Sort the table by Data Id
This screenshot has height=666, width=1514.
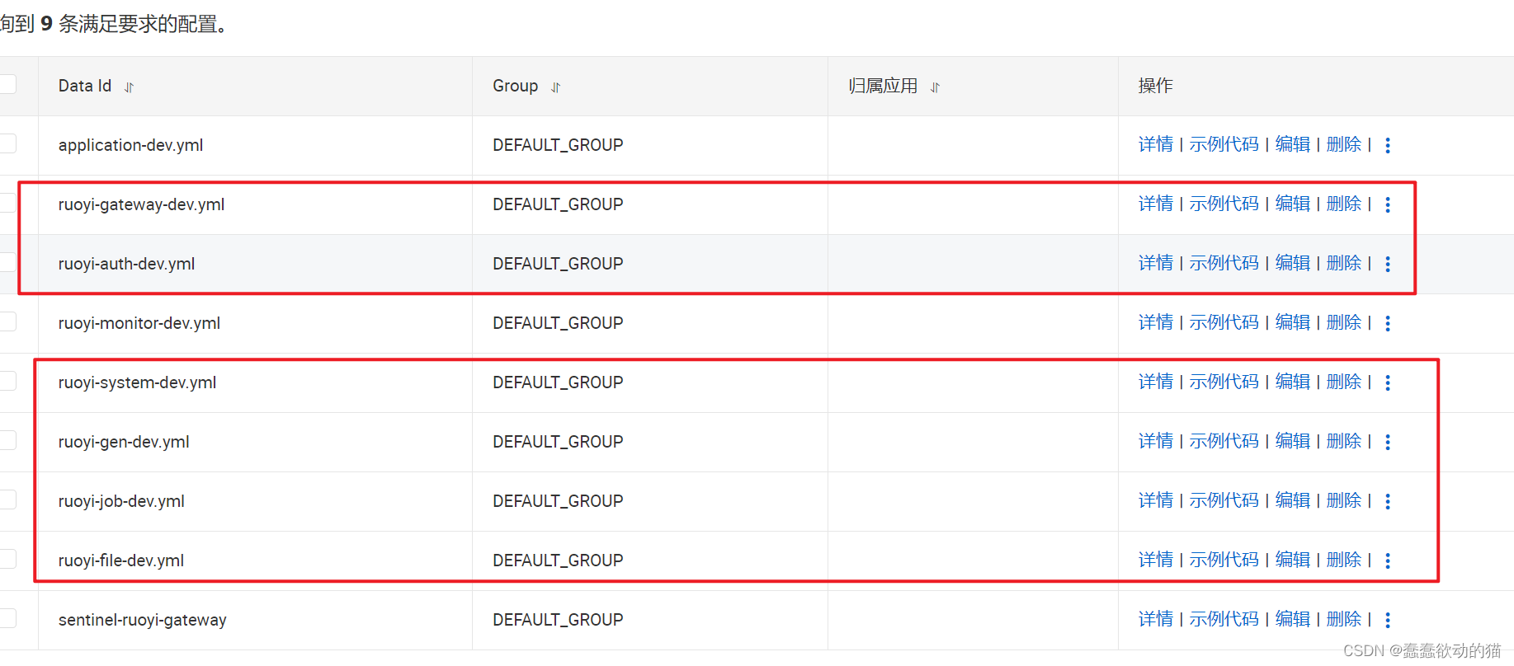129,87
